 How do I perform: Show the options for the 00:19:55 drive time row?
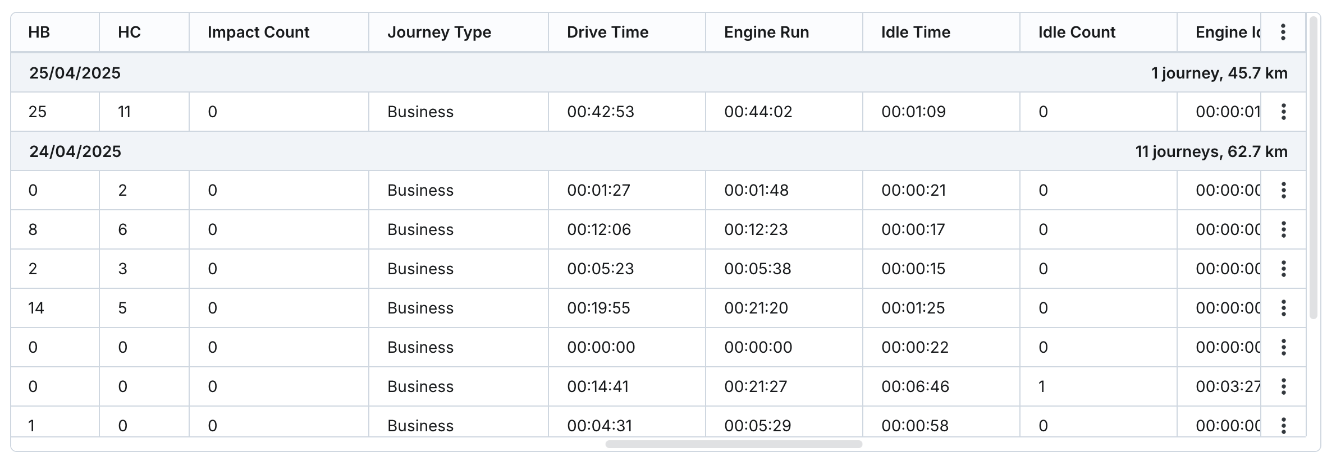tap(1283, 308)
